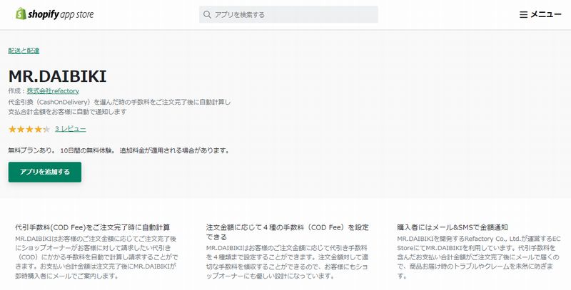Click heading 代引手数料(COD Fee)をご注文完了時に自動計算

[93, 227]
